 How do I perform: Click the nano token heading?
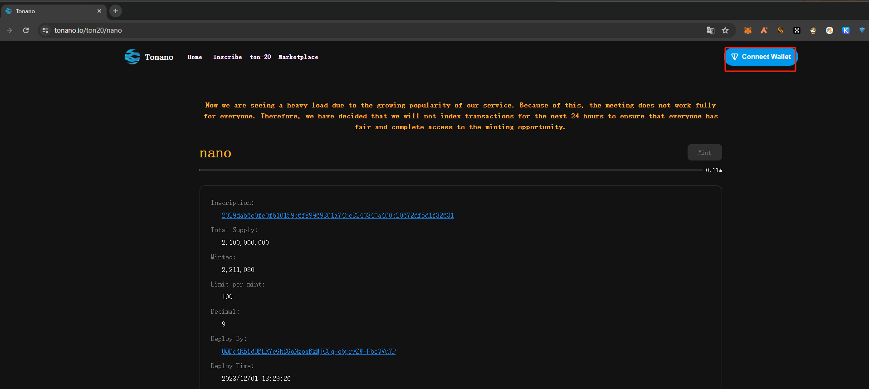(x=215, y=153)
